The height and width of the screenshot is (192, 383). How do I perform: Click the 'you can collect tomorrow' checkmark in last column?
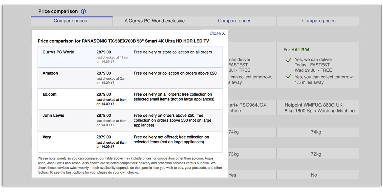click(288, 77)
